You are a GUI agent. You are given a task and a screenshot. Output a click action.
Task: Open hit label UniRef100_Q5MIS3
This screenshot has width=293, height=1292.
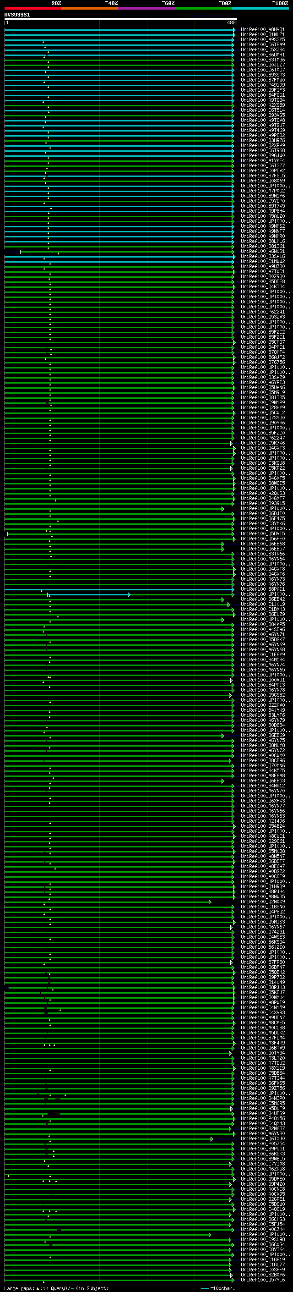click(x=263, y=922)
